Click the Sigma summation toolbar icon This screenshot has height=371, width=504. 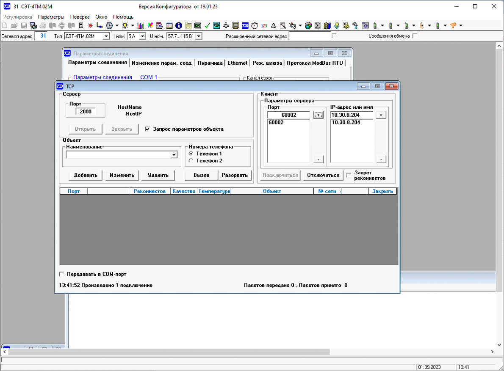[x=318, y=25]
